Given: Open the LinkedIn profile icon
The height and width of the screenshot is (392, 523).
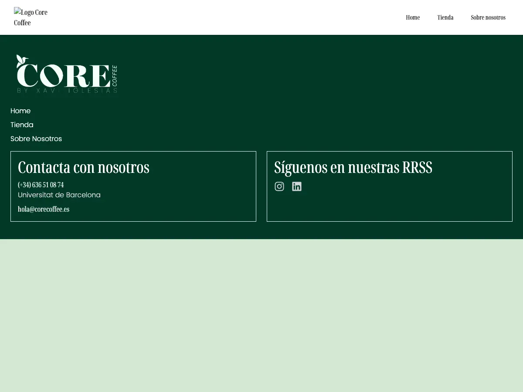Looking at the screenshot, I should point(297,186).
